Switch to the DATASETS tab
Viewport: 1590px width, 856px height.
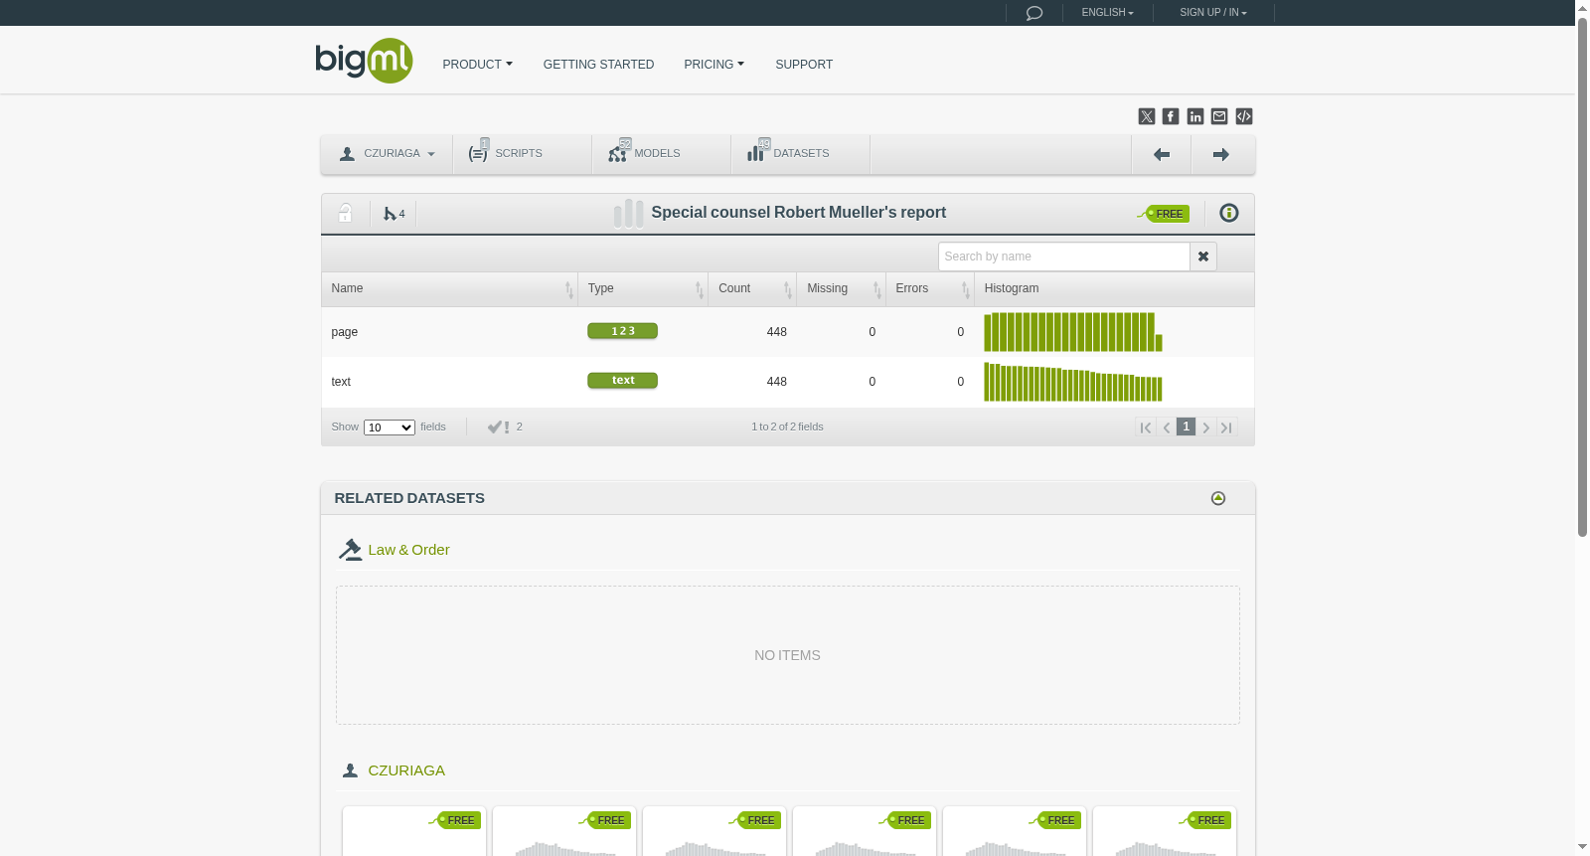point(800,154)
